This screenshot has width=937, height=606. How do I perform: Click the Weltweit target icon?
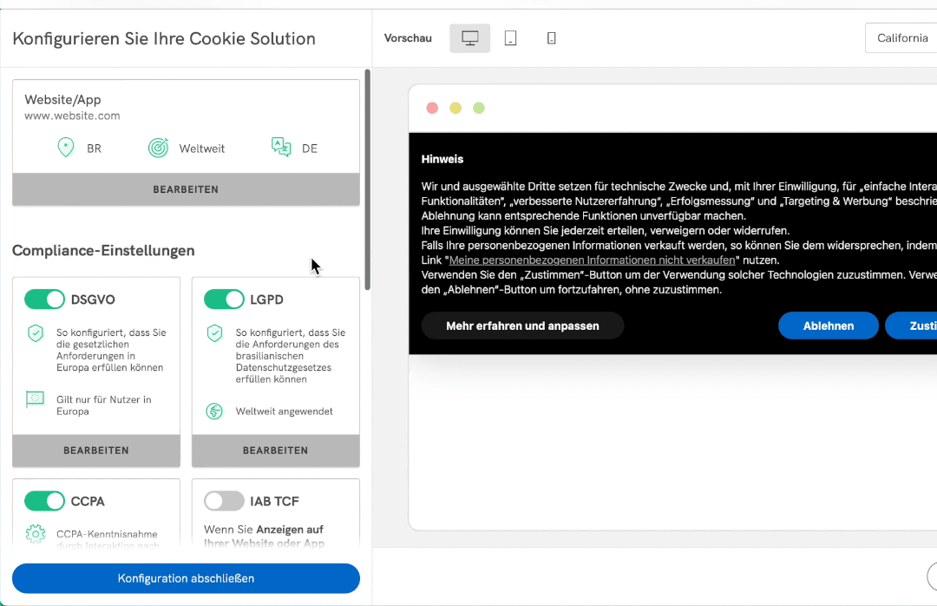[158, 148]
